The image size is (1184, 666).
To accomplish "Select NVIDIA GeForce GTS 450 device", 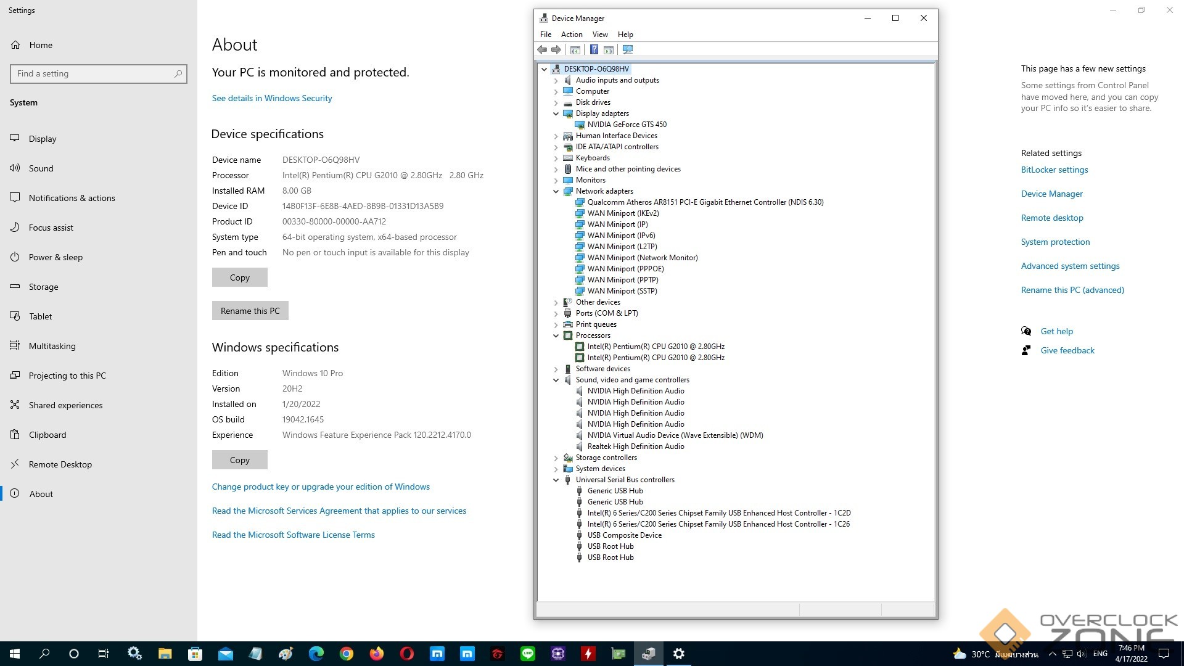I will pyautogui.click(x=627, y=125).
